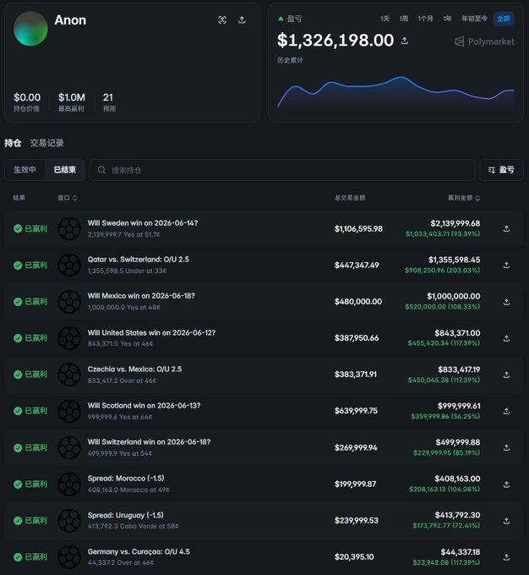Open Will United States win on 2026-06-12? market

[151, 332]
